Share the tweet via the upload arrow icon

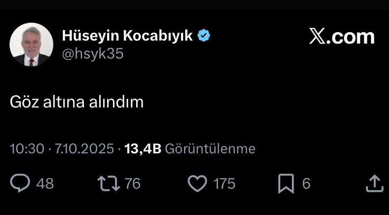[x=375, y=183]
